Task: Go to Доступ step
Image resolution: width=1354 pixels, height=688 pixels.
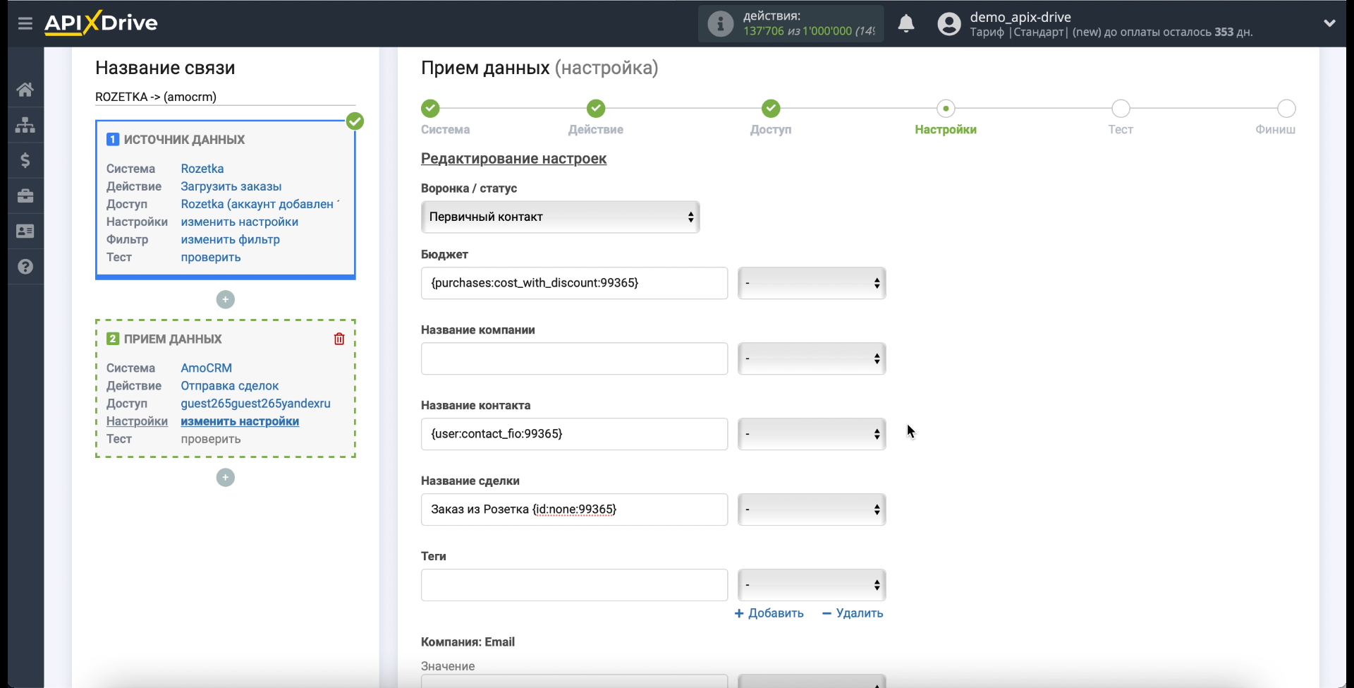Action: tap(771, 109)
